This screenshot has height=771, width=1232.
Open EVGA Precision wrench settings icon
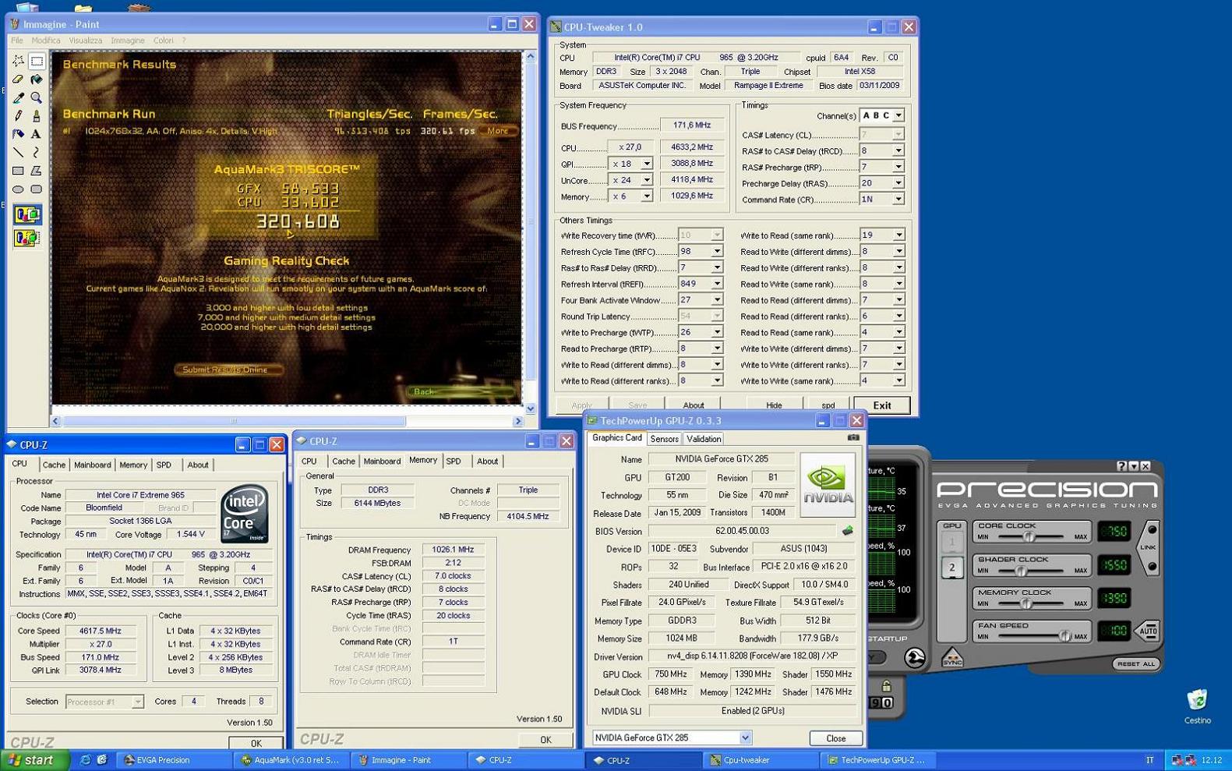coord(915,659)
